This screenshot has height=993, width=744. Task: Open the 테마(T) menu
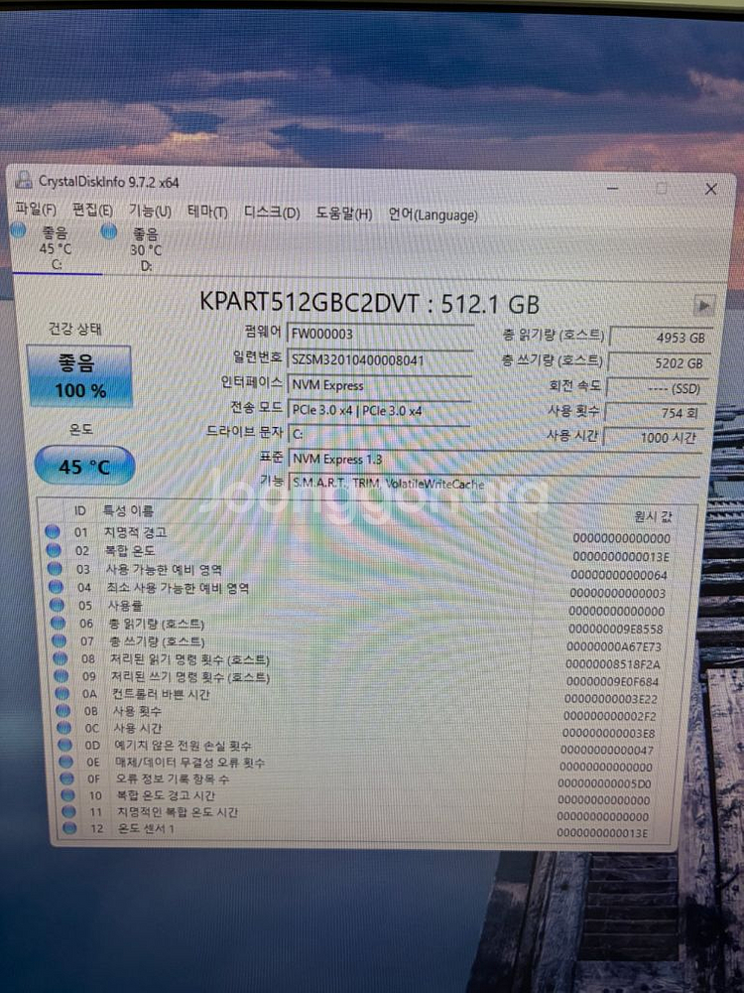click(x=207, y=212)
